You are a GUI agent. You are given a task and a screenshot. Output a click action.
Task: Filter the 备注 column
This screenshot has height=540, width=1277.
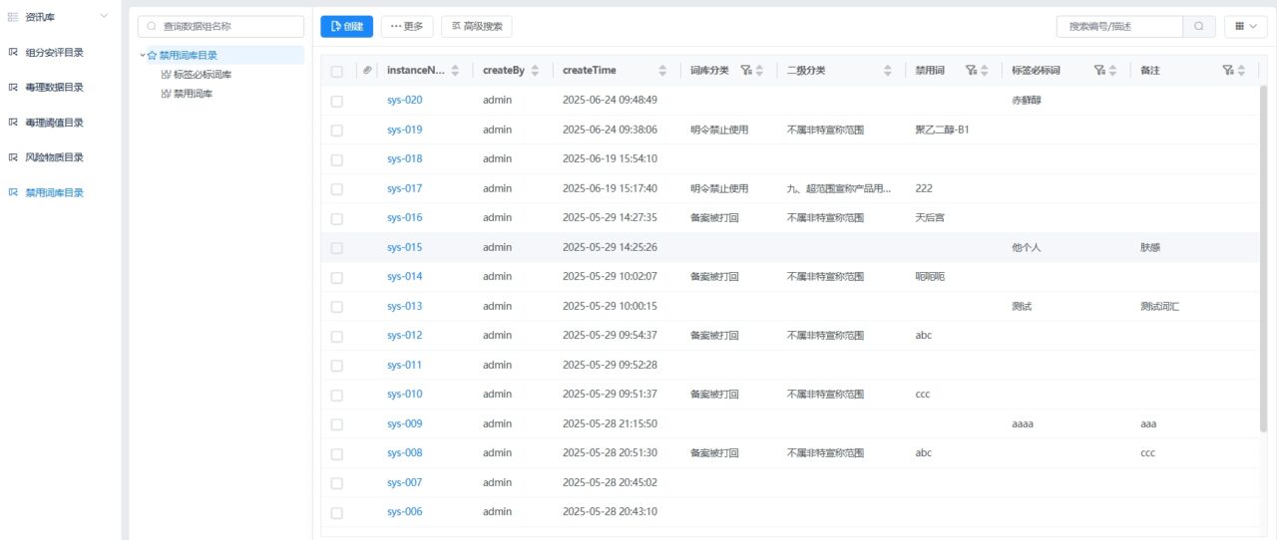1228,71
